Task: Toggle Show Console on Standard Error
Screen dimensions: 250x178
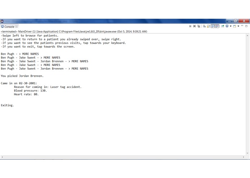Action: [217, 26]
